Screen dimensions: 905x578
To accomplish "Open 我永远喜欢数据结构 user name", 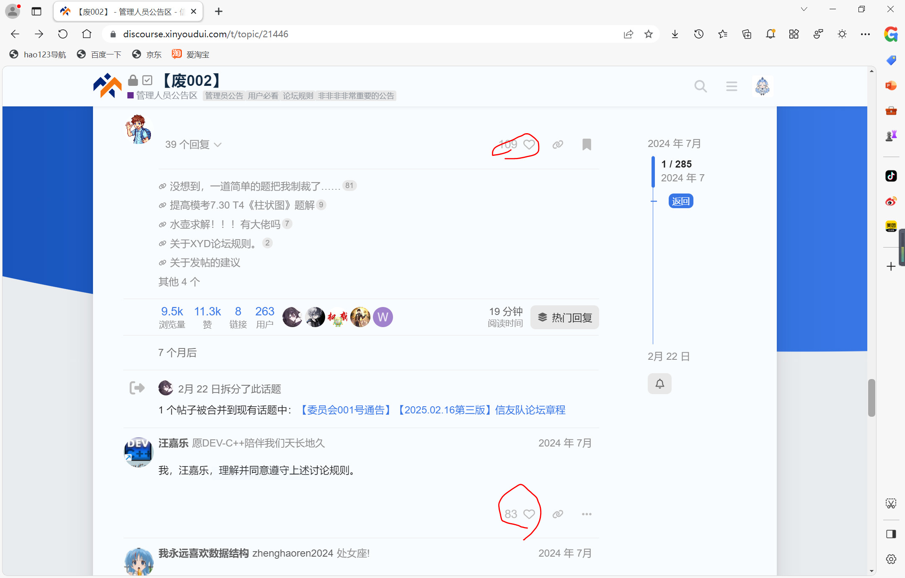I will tap(204, 553).
